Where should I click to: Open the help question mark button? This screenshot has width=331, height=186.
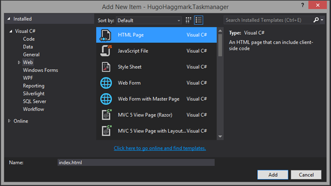click(303, 5)
